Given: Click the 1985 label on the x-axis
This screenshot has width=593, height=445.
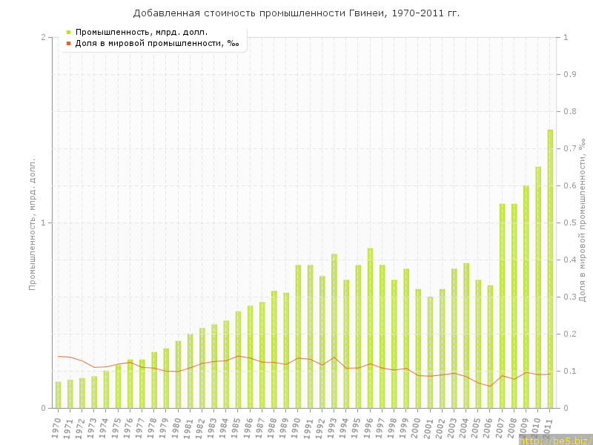Looking at the screenshot, I should pos(237,427).
